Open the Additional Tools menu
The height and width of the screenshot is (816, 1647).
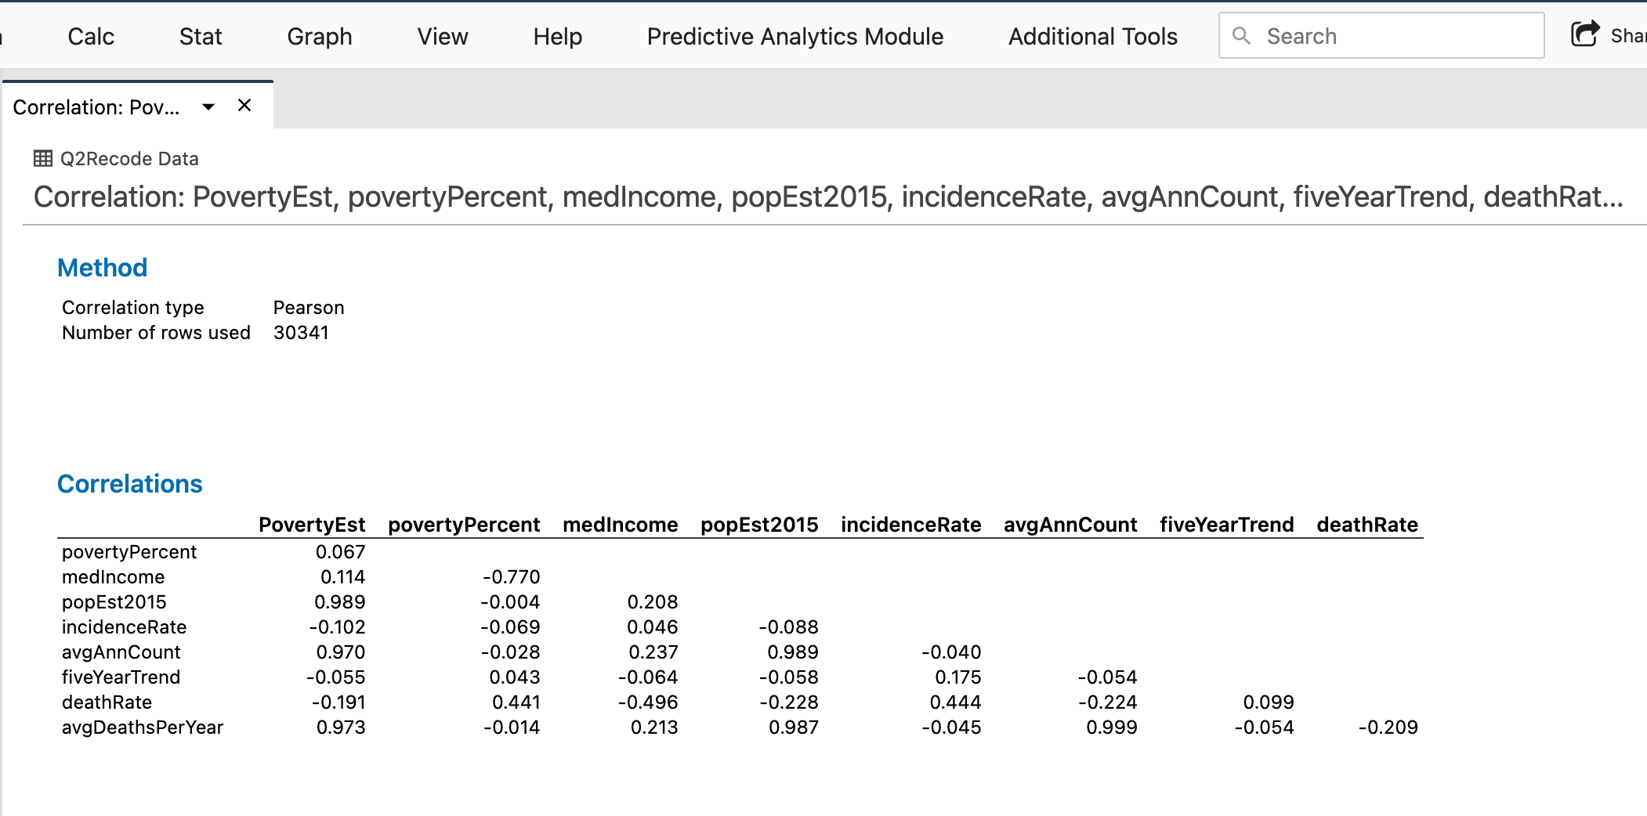tap(1093, 36)
